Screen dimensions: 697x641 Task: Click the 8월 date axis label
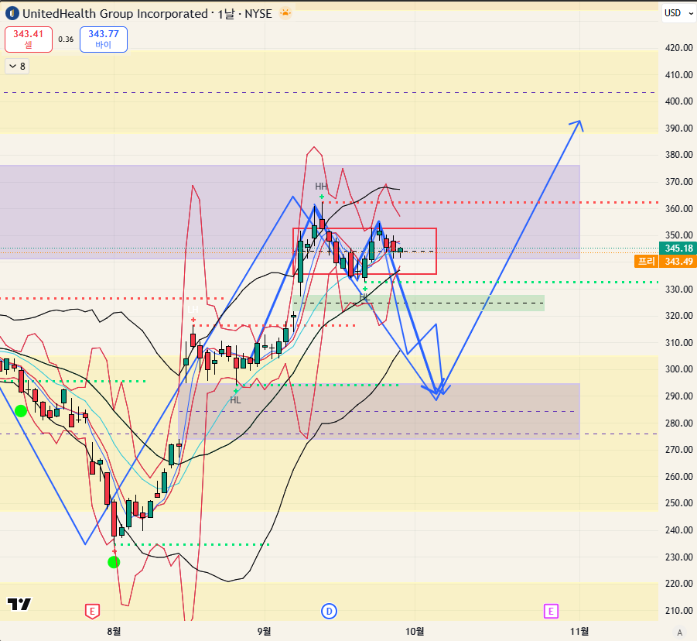click(114, 631)
